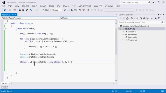166x93 pixels.
Task: Click the Solution Explorer Home icon
Action: 127,18
